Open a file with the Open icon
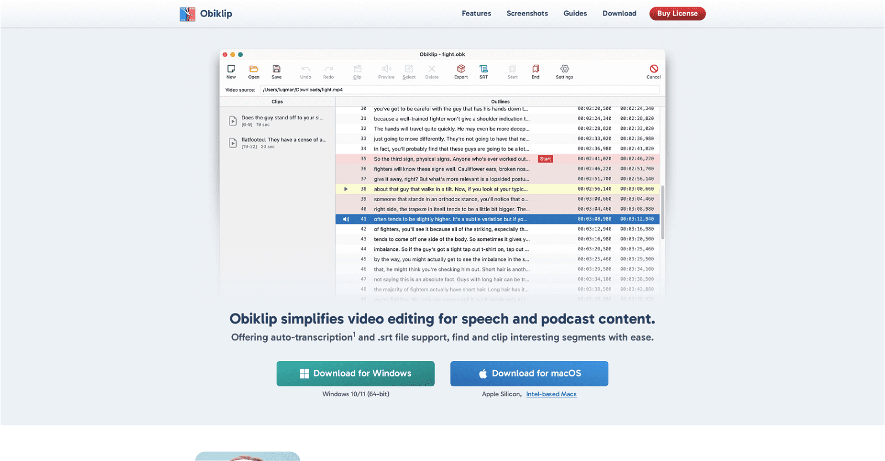Viewport: 885px width, 461px height. [x=254, y=69]
